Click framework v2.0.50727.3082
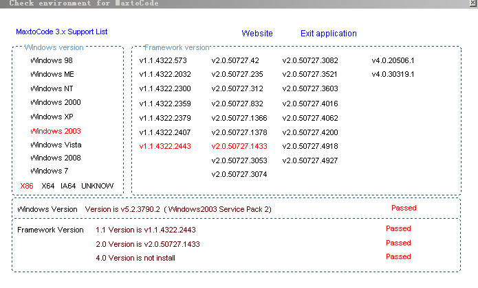Viewport: 478px width, 288px height. (x=310, y=60)
